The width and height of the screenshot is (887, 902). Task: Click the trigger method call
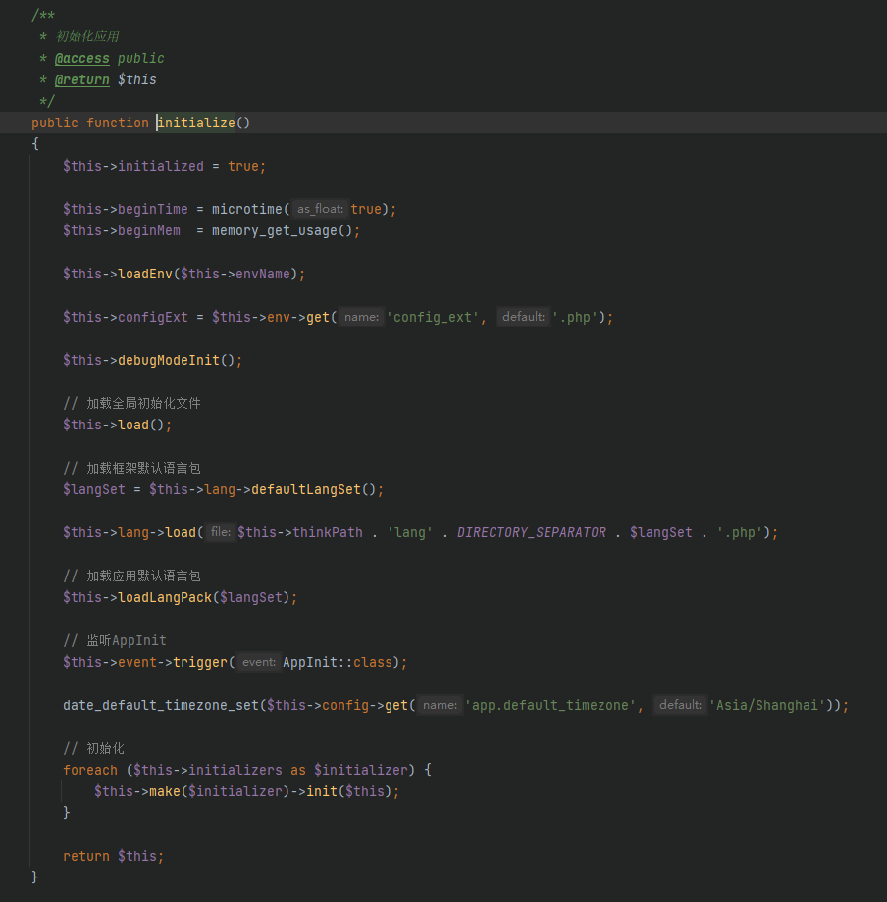(x=200, y=662)
